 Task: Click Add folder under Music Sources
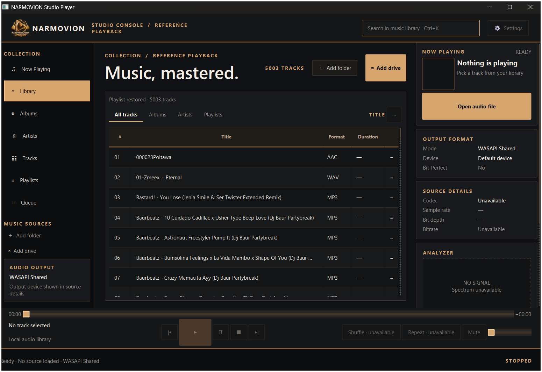25,236
